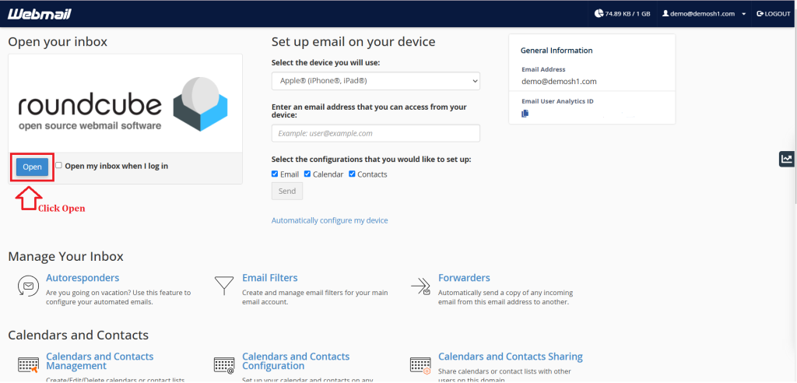Open the Email Filters link
797x383 pixels.
coord(270,278)
